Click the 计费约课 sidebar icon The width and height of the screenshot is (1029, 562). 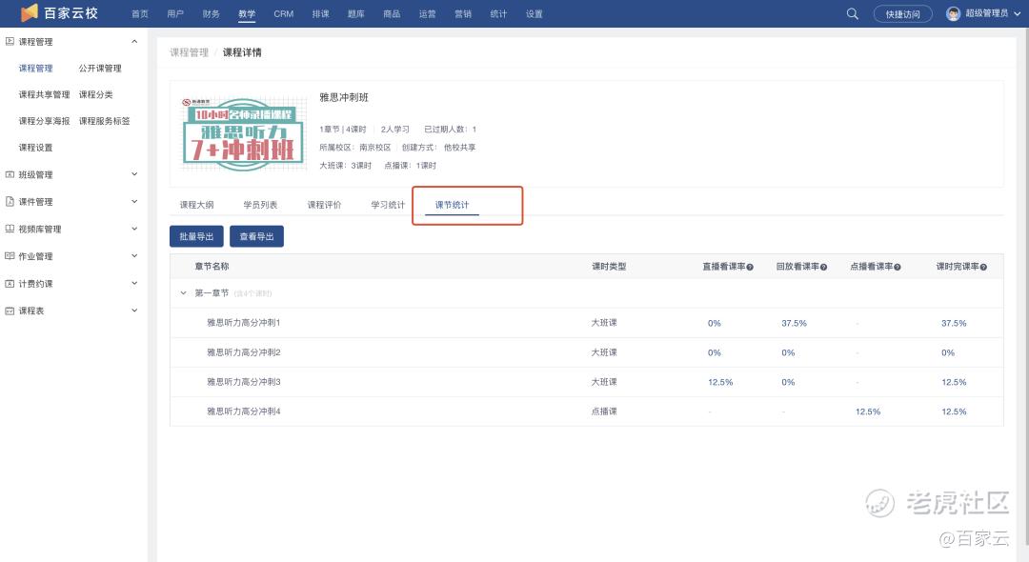pyautogui.click(x=10, y=283)
